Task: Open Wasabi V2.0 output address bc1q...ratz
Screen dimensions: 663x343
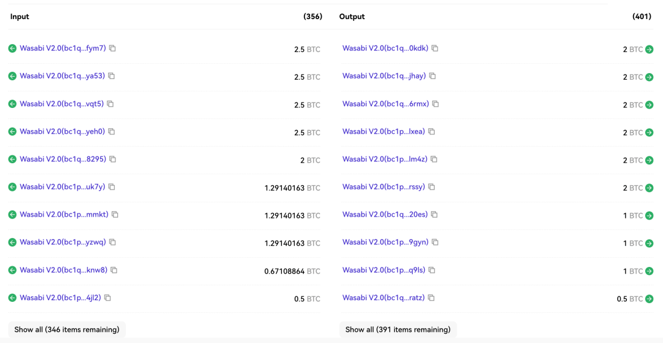Action: [x=384, y=298]
